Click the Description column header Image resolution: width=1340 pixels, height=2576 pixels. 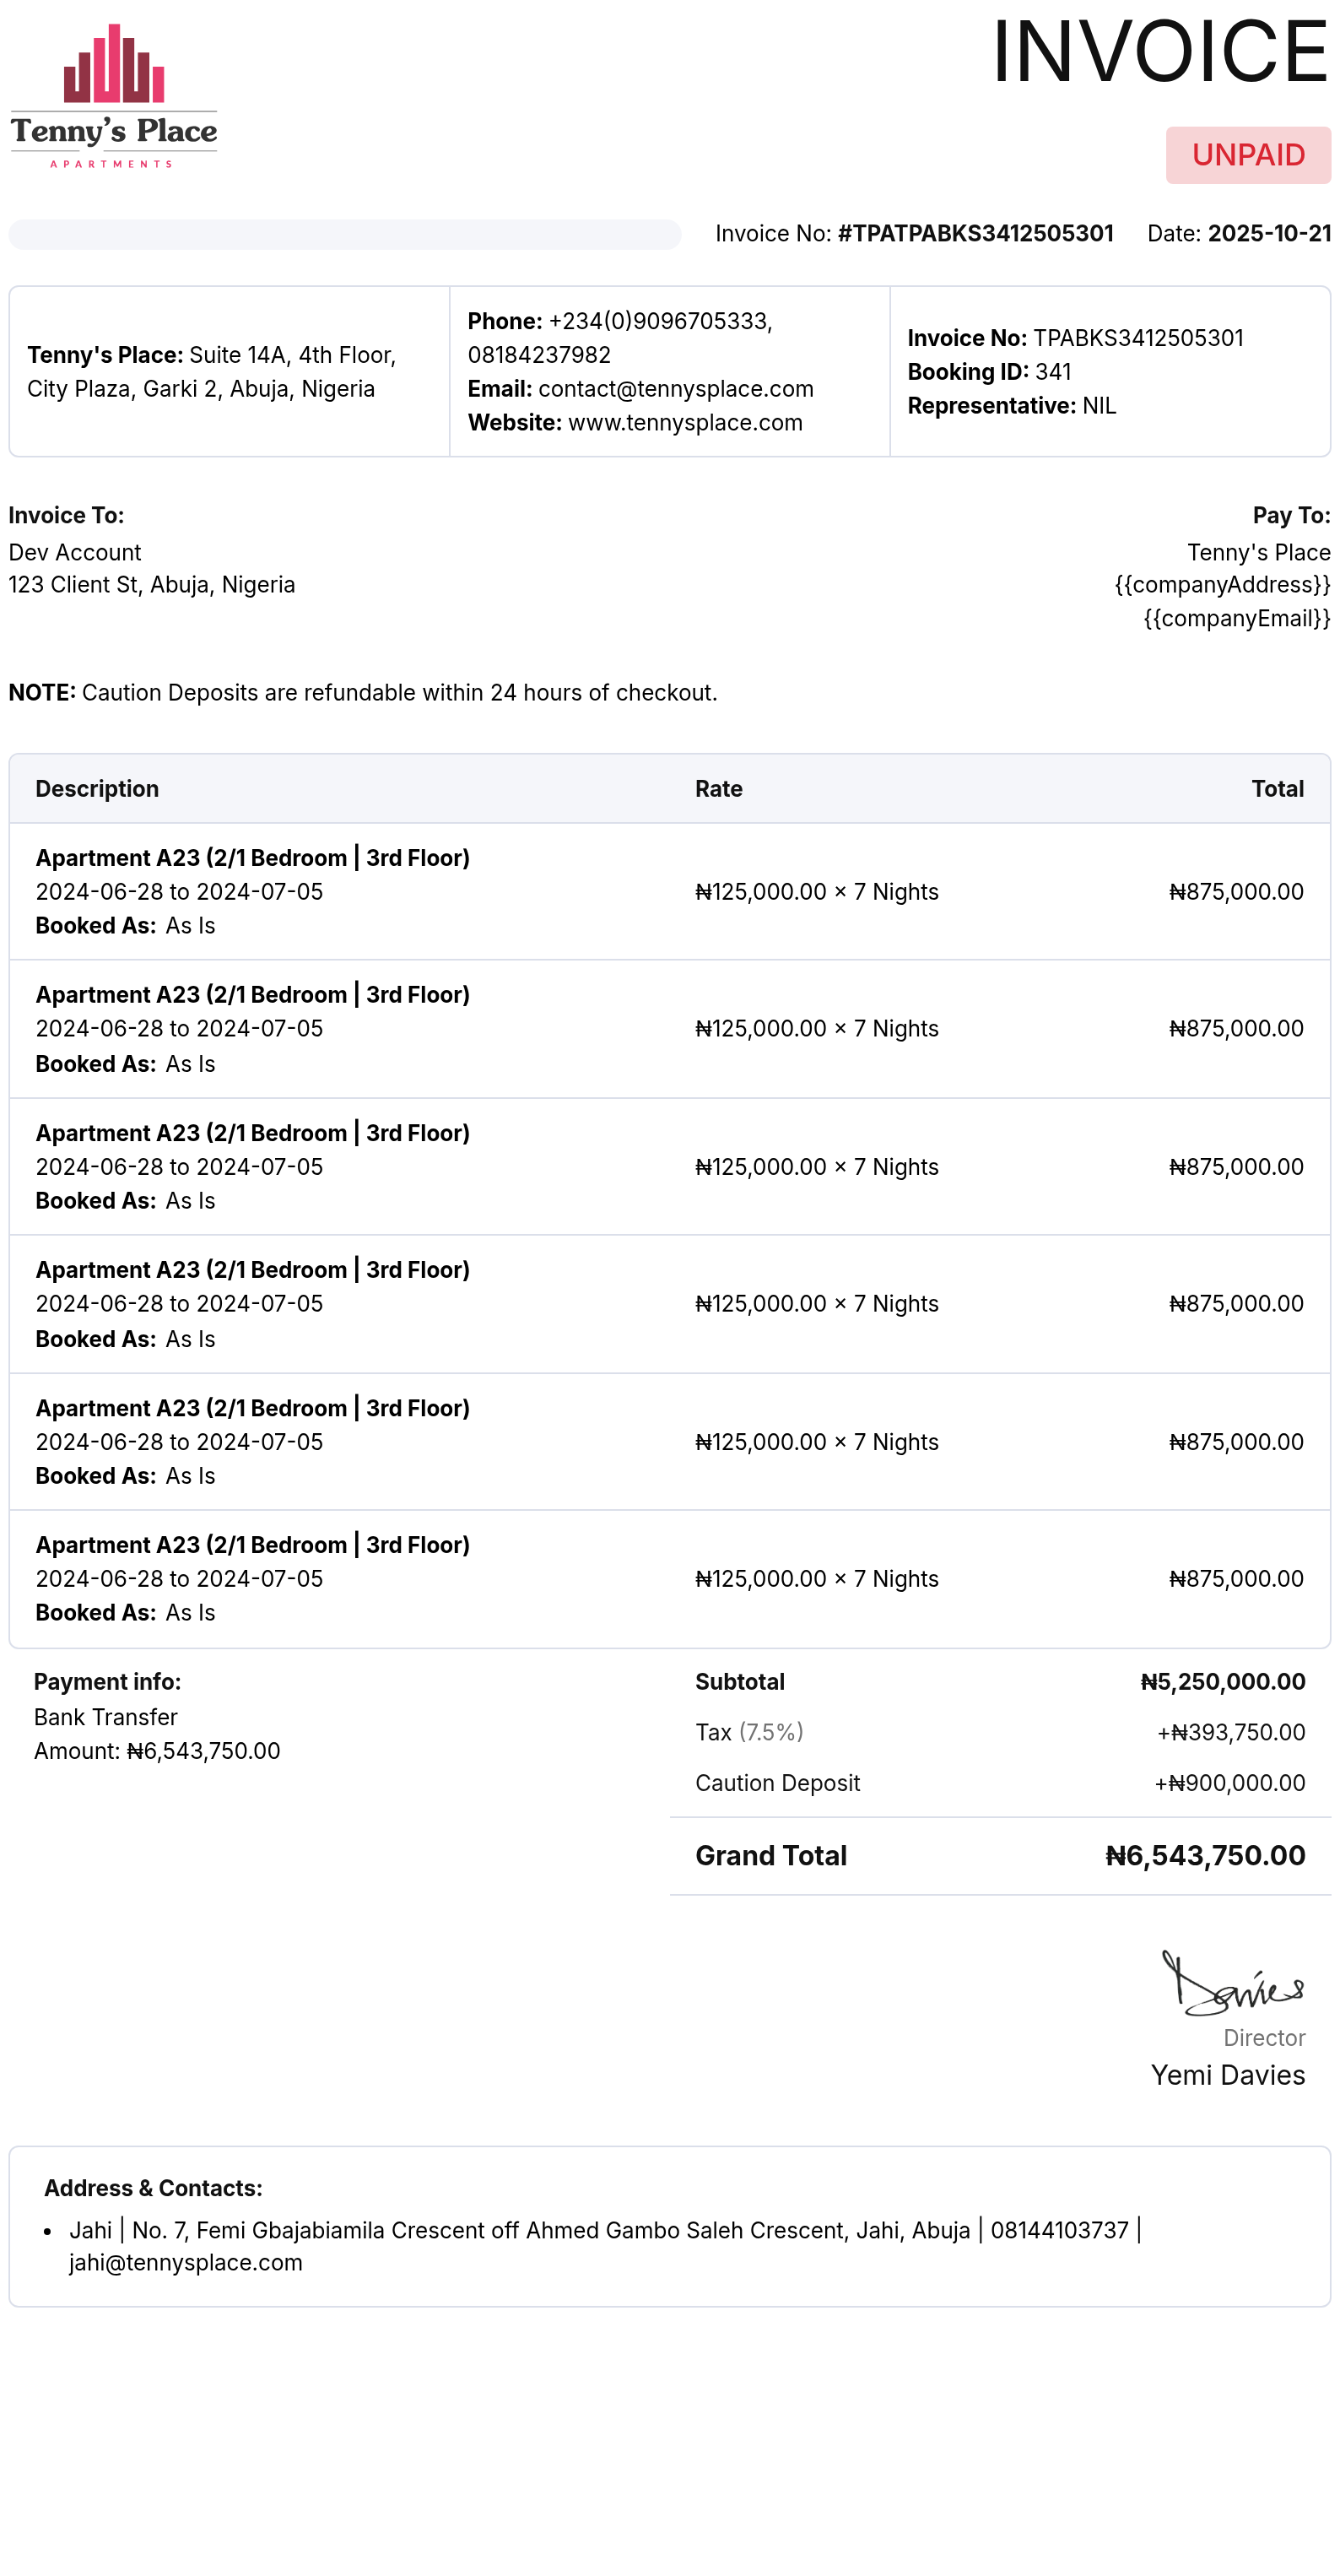(97, 789)
